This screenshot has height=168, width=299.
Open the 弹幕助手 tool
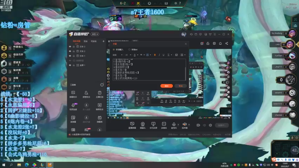[73, 94]
